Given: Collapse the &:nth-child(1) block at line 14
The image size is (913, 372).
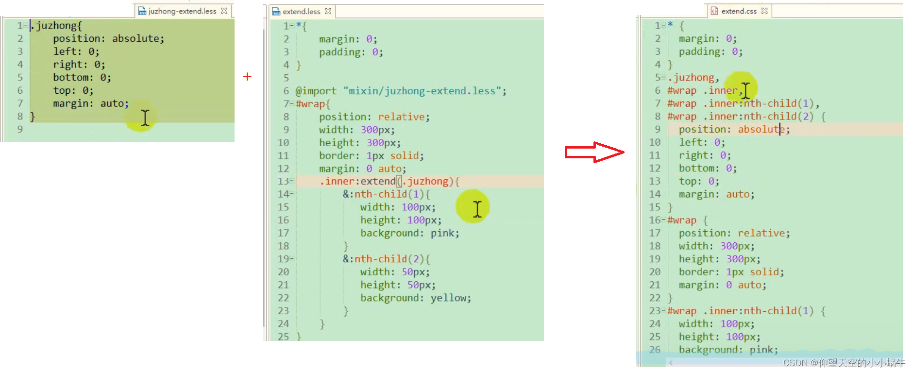Looking at the screenshot, I should [x=292, y=194].
